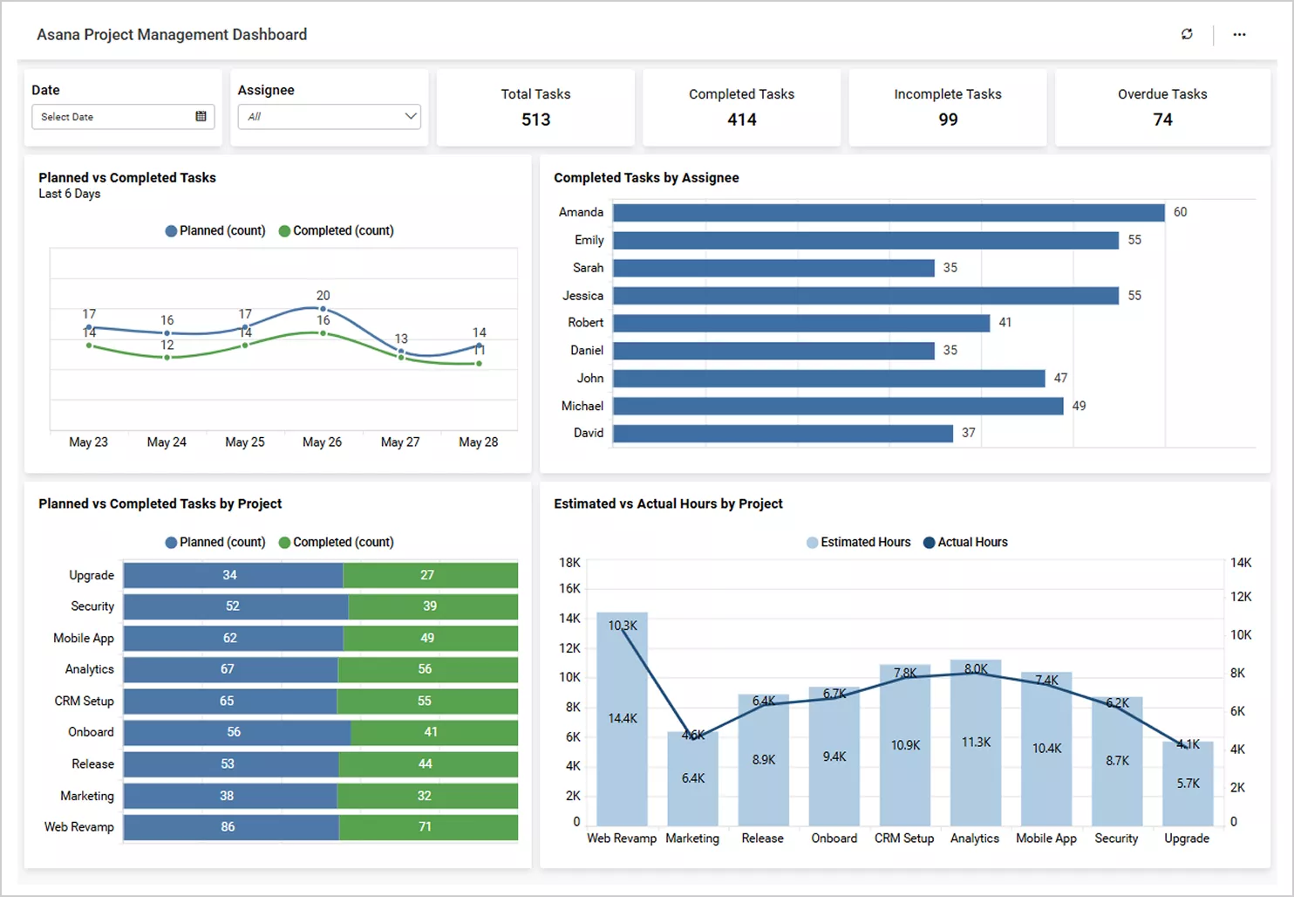Select Security planned segment showing 52
The height and width of the screenshot is (897, 1294).
[x=235, y=606]
